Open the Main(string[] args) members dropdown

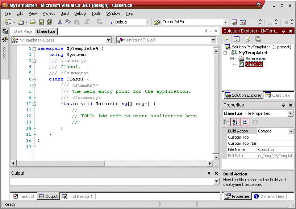(213, 40)
